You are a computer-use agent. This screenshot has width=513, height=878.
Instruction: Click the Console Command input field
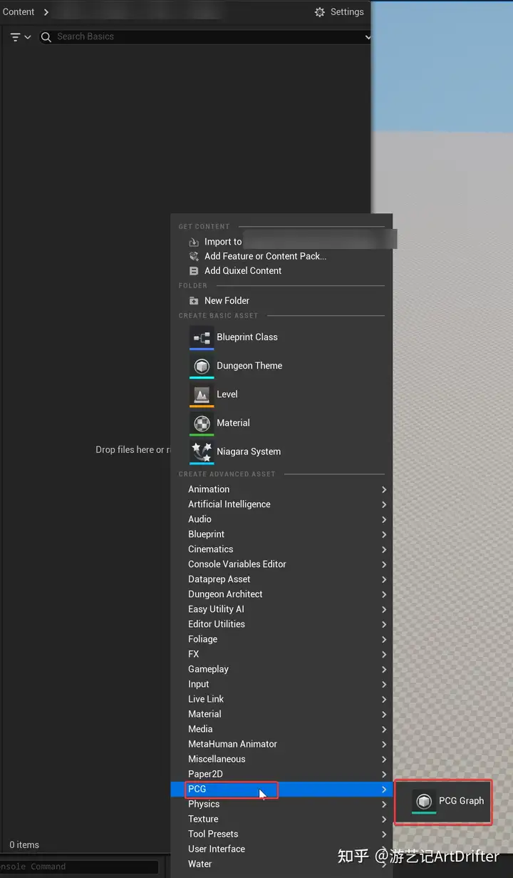coord(79,867)
